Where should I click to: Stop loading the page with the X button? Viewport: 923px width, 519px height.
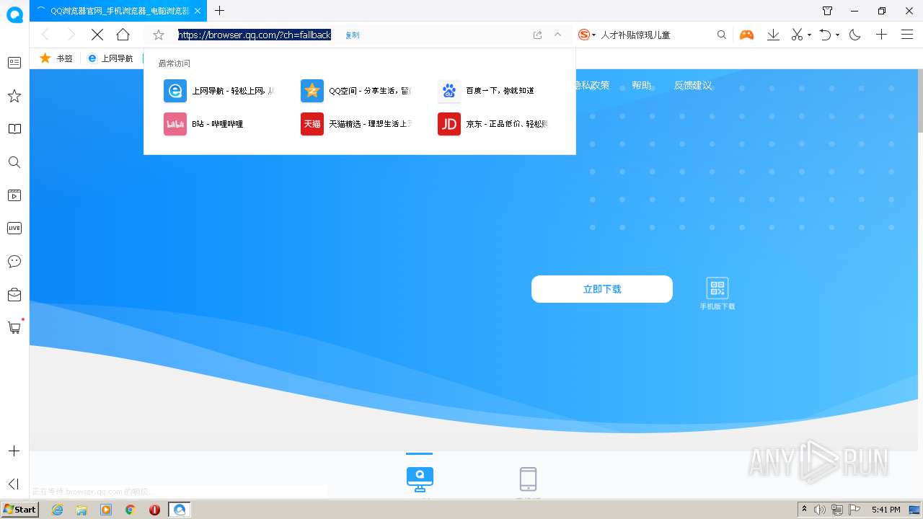click(97, 35)
